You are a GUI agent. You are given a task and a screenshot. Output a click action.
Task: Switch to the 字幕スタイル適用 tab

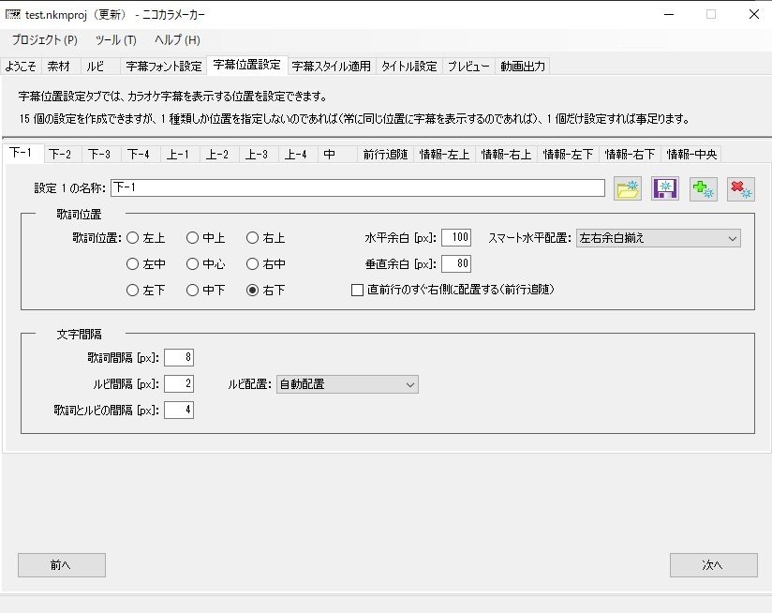[x=332, y=66]
